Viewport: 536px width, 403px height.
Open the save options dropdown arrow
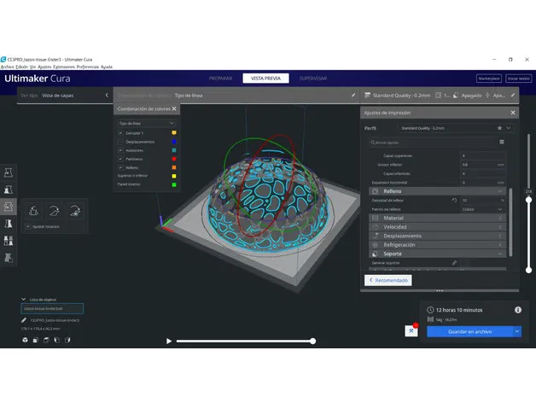[x=517, y=331]
